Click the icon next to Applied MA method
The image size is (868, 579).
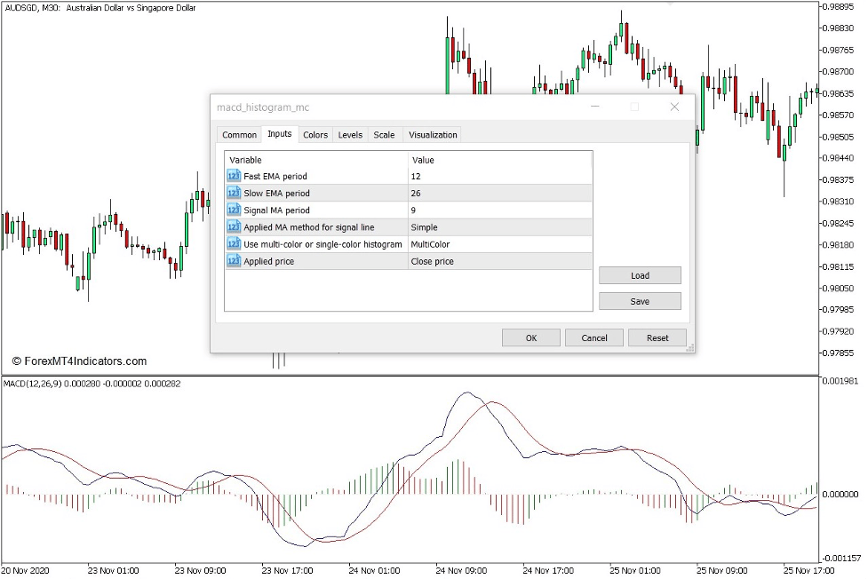pyautogui.click(x=234, y=226)
